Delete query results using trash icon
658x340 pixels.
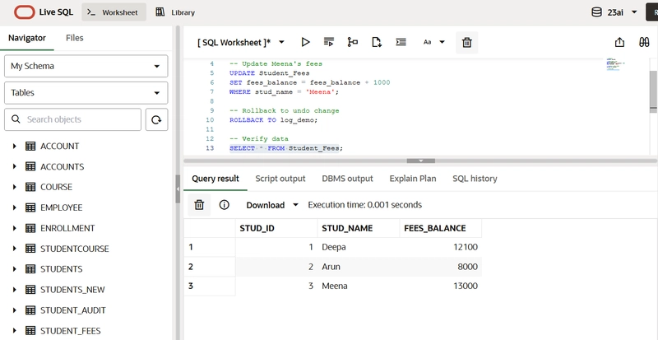[199, 205]
